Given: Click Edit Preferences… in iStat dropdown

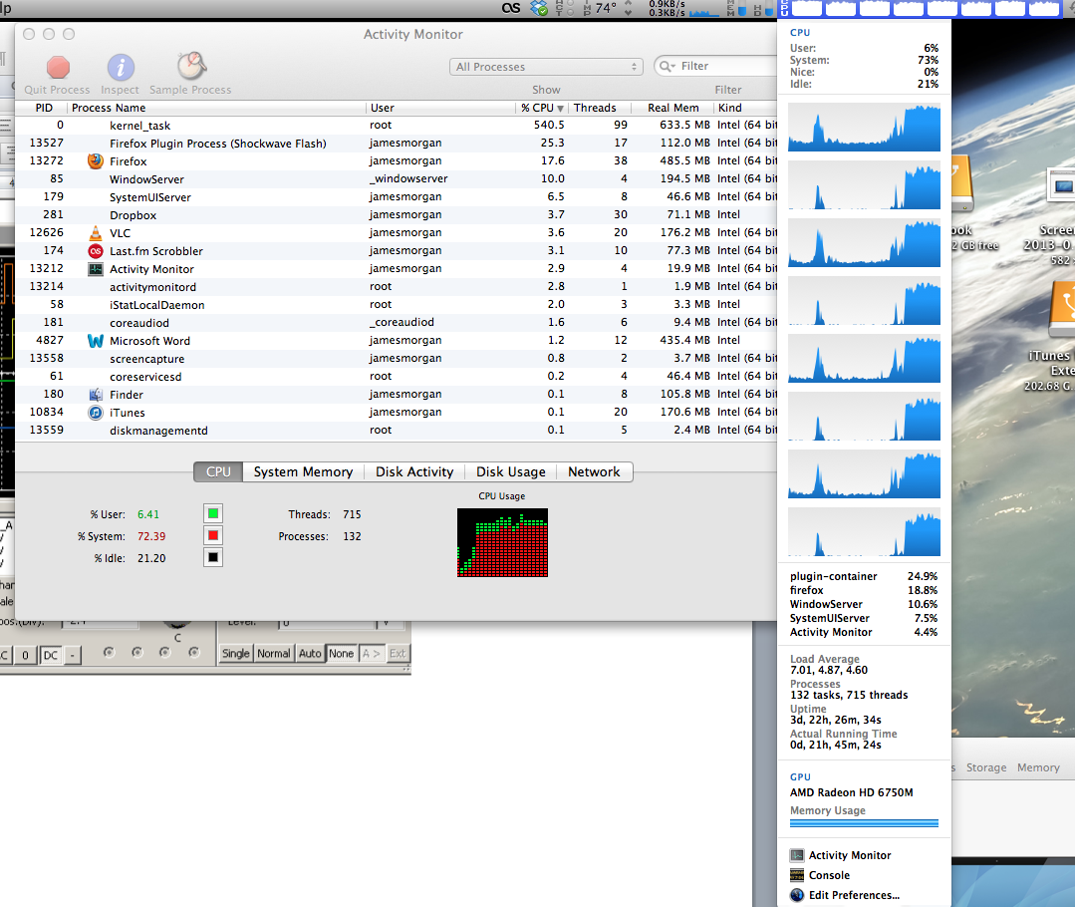Looking at the screenshot, I should pyautogui.click(x=854, y=895).
